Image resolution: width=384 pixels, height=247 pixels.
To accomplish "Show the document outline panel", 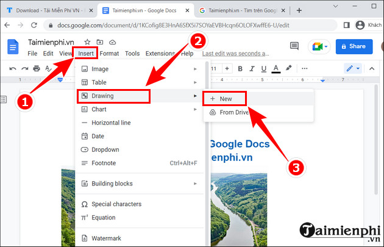I will [4, 99].
